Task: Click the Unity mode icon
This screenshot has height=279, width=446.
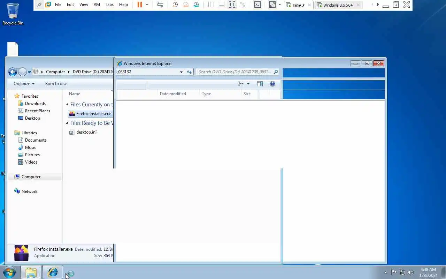Action: tap(243, 5)
